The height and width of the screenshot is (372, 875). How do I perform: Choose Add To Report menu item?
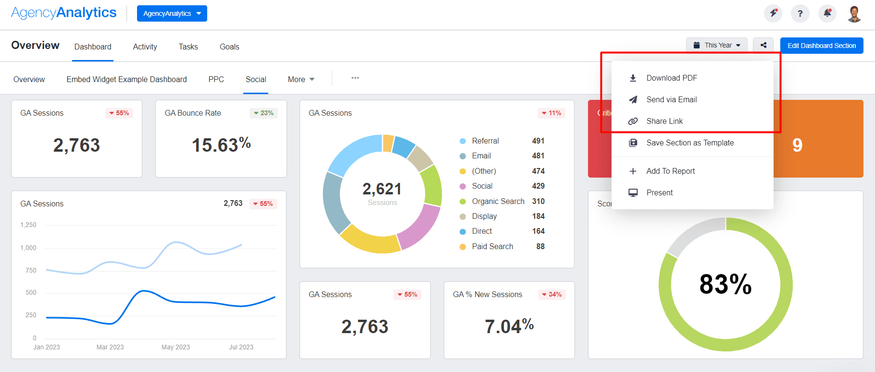tap(692, 171)
